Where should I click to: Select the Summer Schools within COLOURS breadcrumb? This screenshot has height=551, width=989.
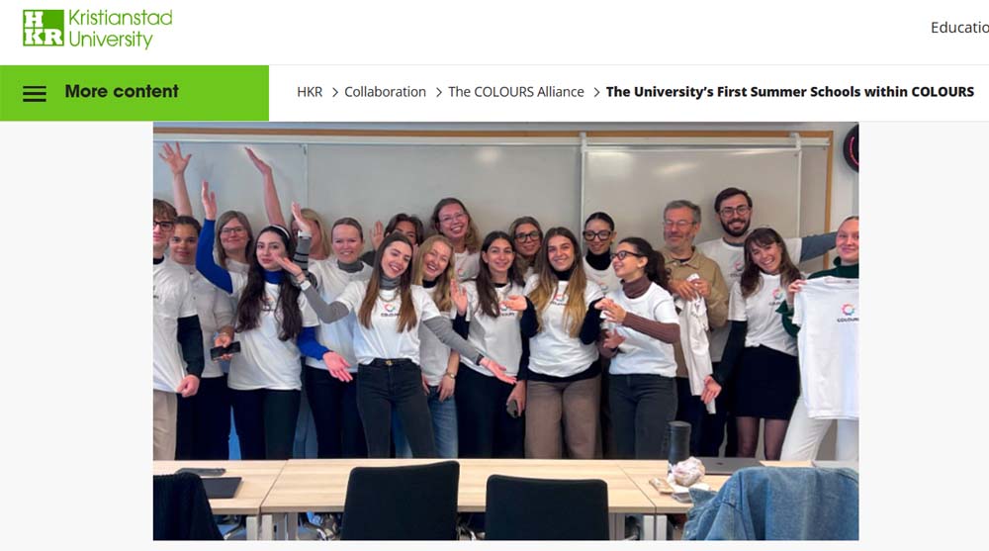point(789,92)
